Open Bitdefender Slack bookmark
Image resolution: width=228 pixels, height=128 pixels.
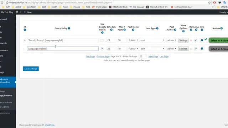click(x=118, y=7)
